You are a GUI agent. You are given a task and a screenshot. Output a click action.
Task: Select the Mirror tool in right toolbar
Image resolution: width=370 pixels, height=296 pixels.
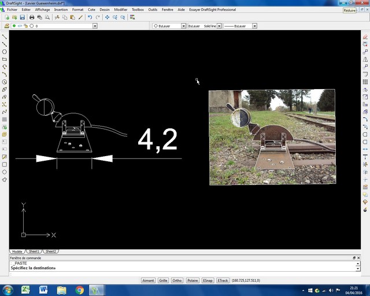pyautogui.click(x=365, y=59)
